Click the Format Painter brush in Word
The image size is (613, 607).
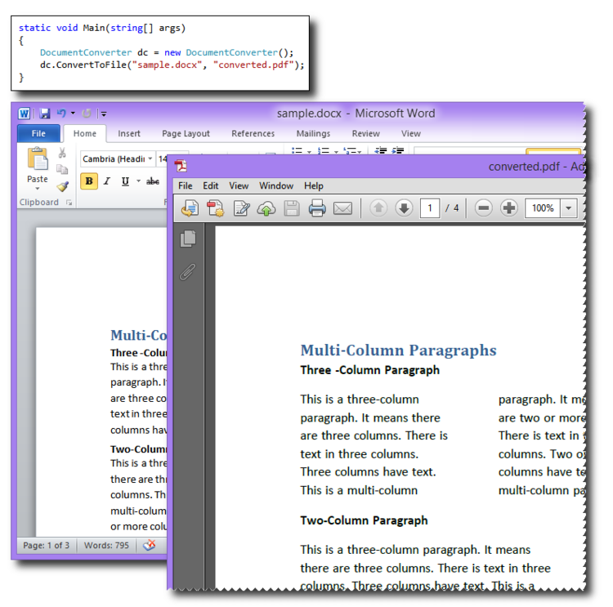(x=62, y=186)
